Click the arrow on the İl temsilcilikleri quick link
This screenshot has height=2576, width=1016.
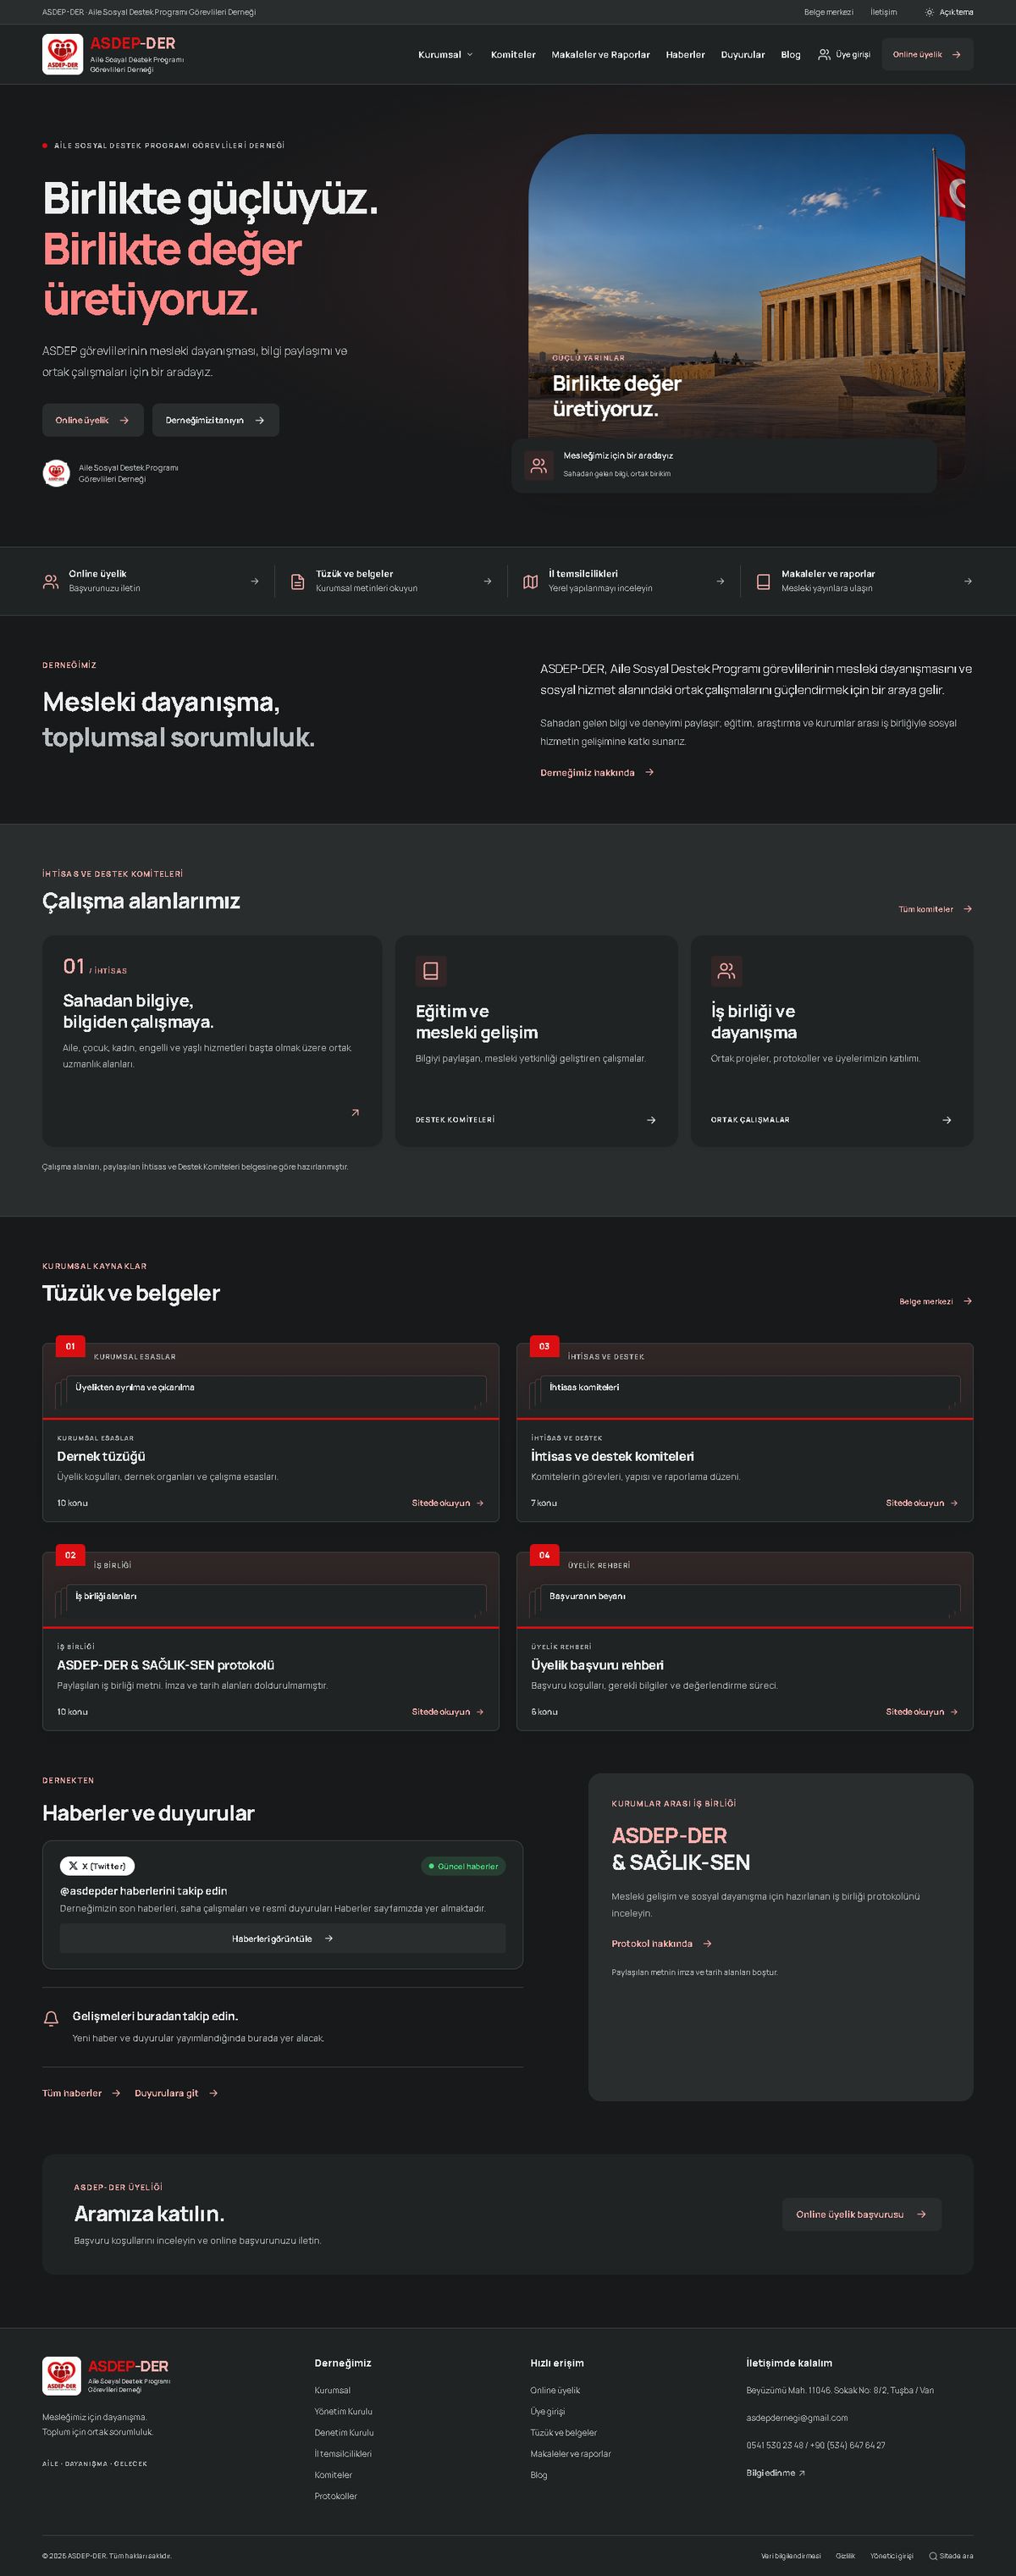click(x=720, y=581)
